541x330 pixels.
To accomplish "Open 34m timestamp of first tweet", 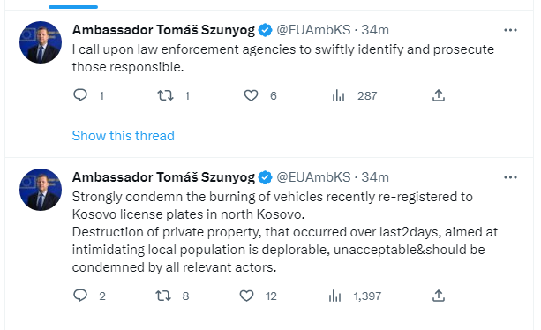I will tap(375, 30).
